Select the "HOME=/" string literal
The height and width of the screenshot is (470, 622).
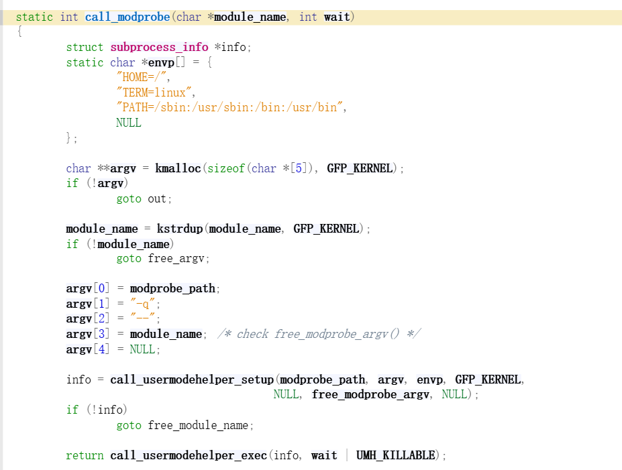[x=143, y=77]
